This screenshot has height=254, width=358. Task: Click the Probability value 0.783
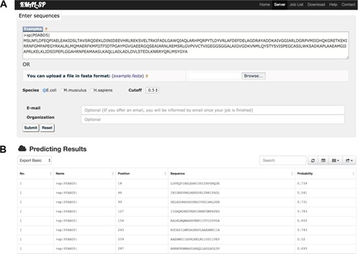pyautogui.click(x=302, y=211)
